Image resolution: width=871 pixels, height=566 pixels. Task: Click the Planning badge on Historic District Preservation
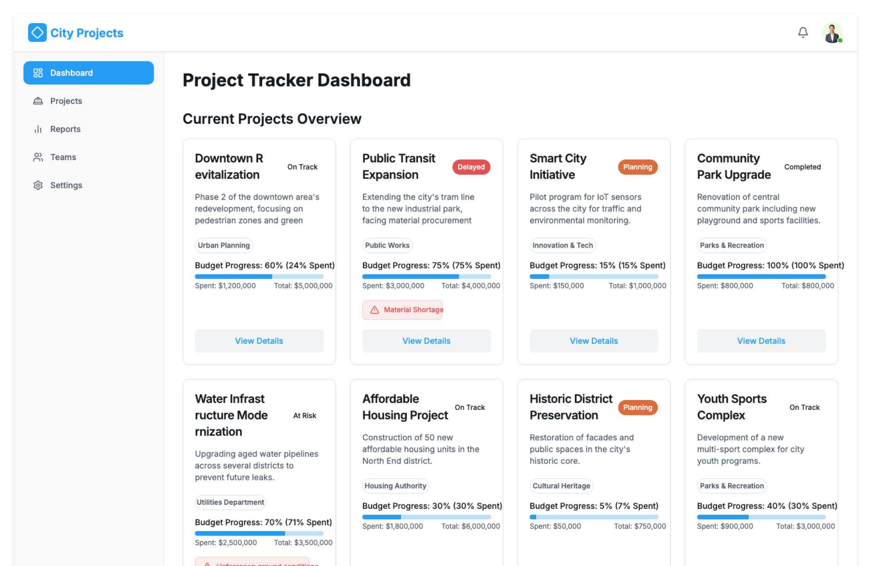coord(637,408)
